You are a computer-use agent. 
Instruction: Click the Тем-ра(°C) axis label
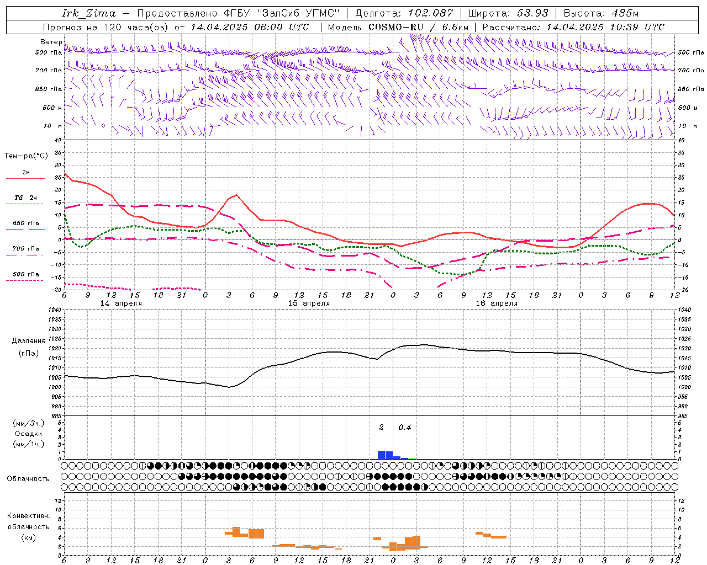(26, 156)
